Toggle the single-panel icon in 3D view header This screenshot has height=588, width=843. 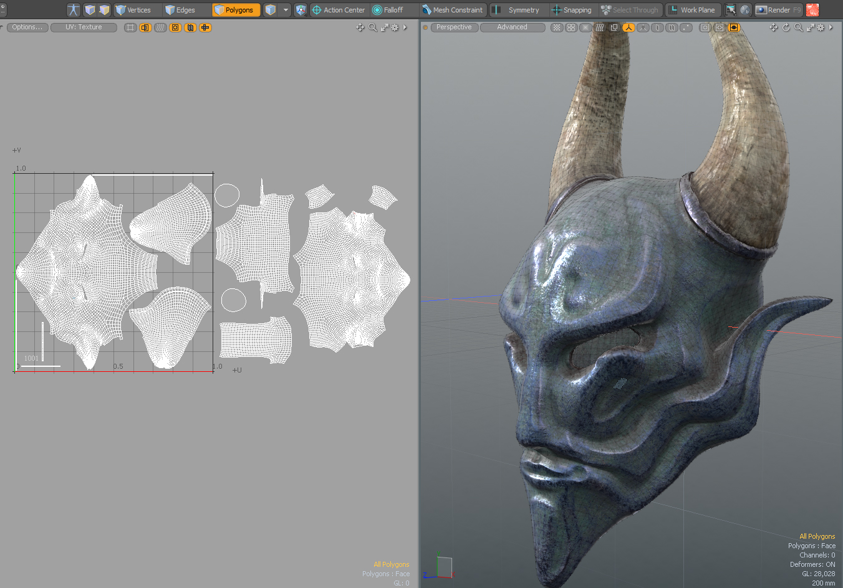click(657, 27)
